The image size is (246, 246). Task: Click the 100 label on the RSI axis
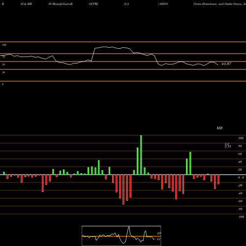click(4, 45)
